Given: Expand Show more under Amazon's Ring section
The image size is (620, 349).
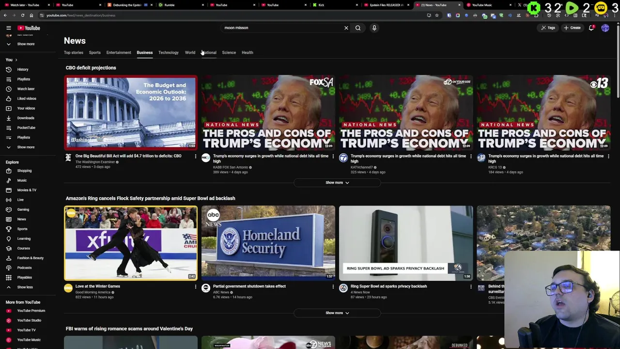Looking at the screenshot, I should (337, 313).
